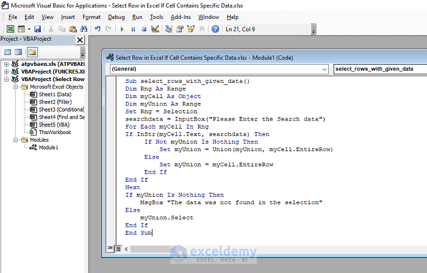Click View Object icon in Project pane
427x273 pixels.
coord(18,52)
